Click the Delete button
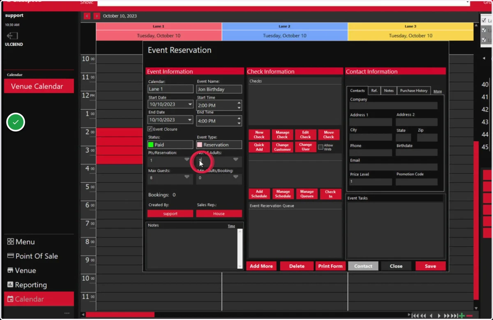Screen dimensions: 493x320 pyautogui.click(x=297, y=266)
